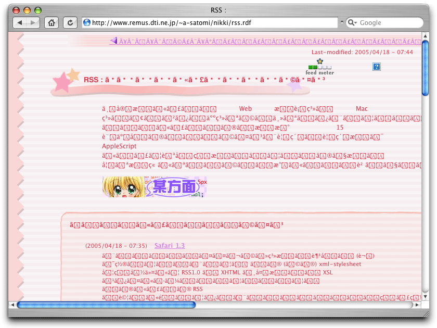Open the Home page button
This screenshot has width=437, height=328.
[52, 22]
